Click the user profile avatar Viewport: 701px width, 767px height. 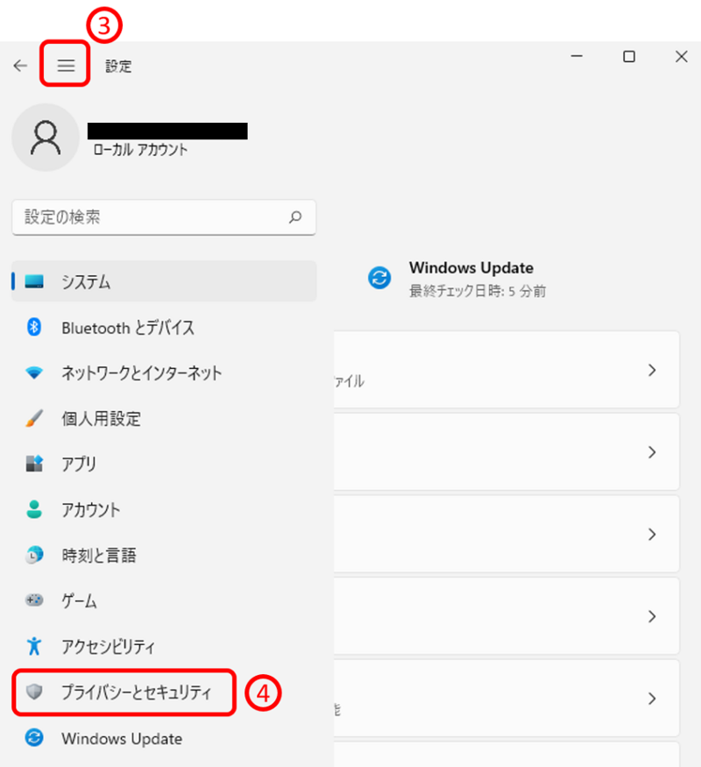click(46, 138)
